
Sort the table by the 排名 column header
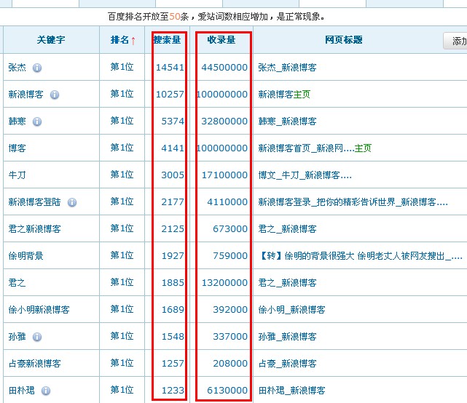[122, 41]
